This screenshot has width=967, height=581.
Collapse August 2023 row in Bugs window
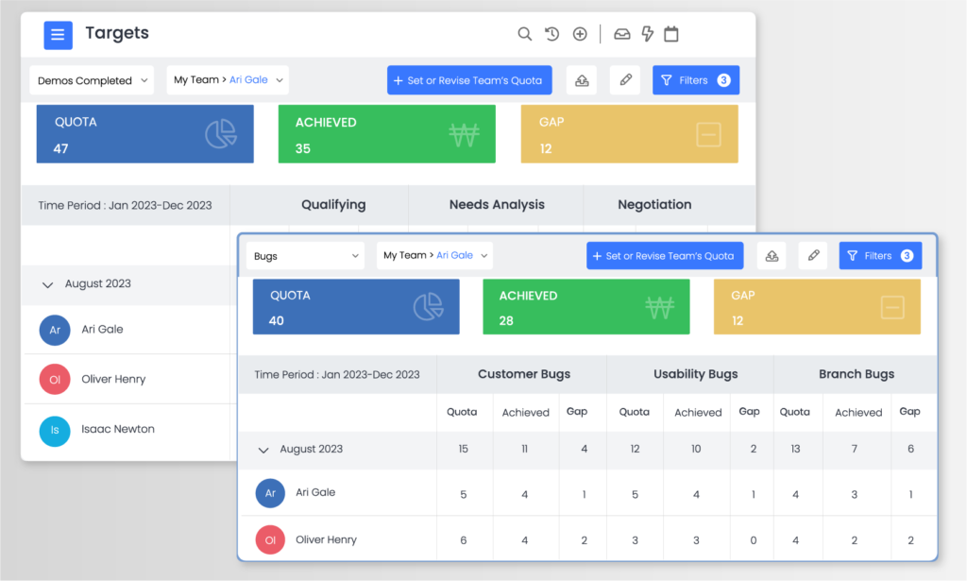[x=263, y=450]
